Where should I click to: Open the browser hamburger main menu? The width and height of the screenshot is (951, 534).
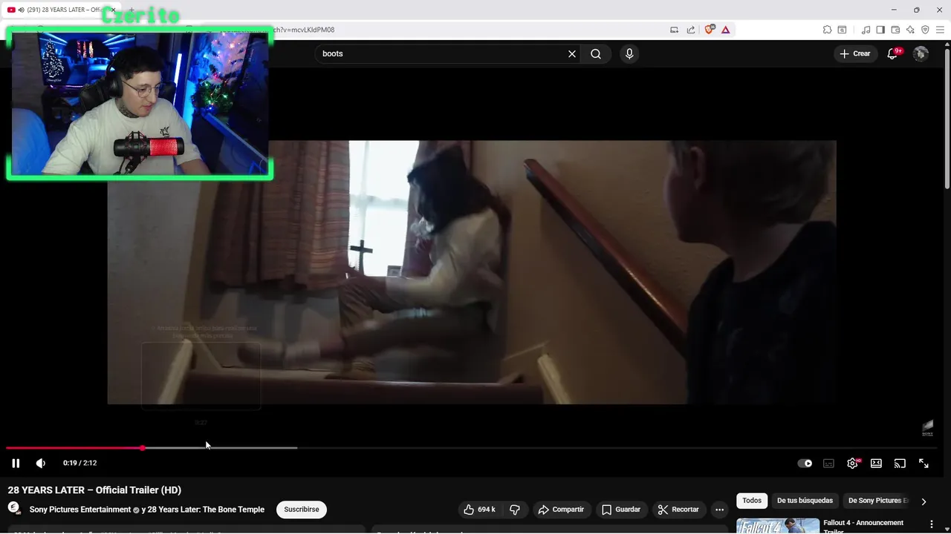(940, 30)
